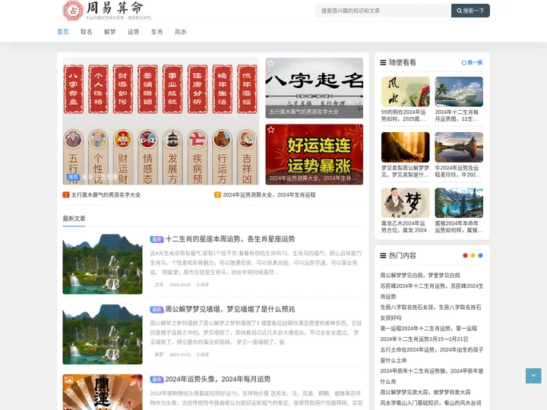Viewport: 547px width, 410px height.
Task: Open the mountain lake thumbnail
Action: 459,203
